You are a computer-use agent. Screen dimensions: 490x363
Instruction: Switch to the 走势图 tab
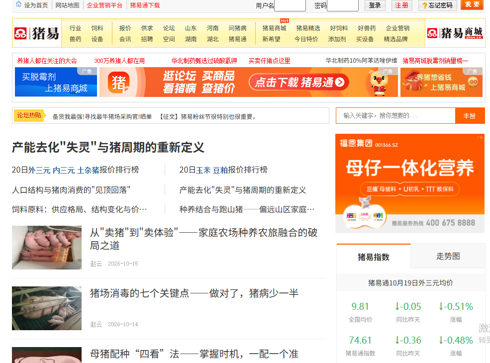[x=448, y=256]
